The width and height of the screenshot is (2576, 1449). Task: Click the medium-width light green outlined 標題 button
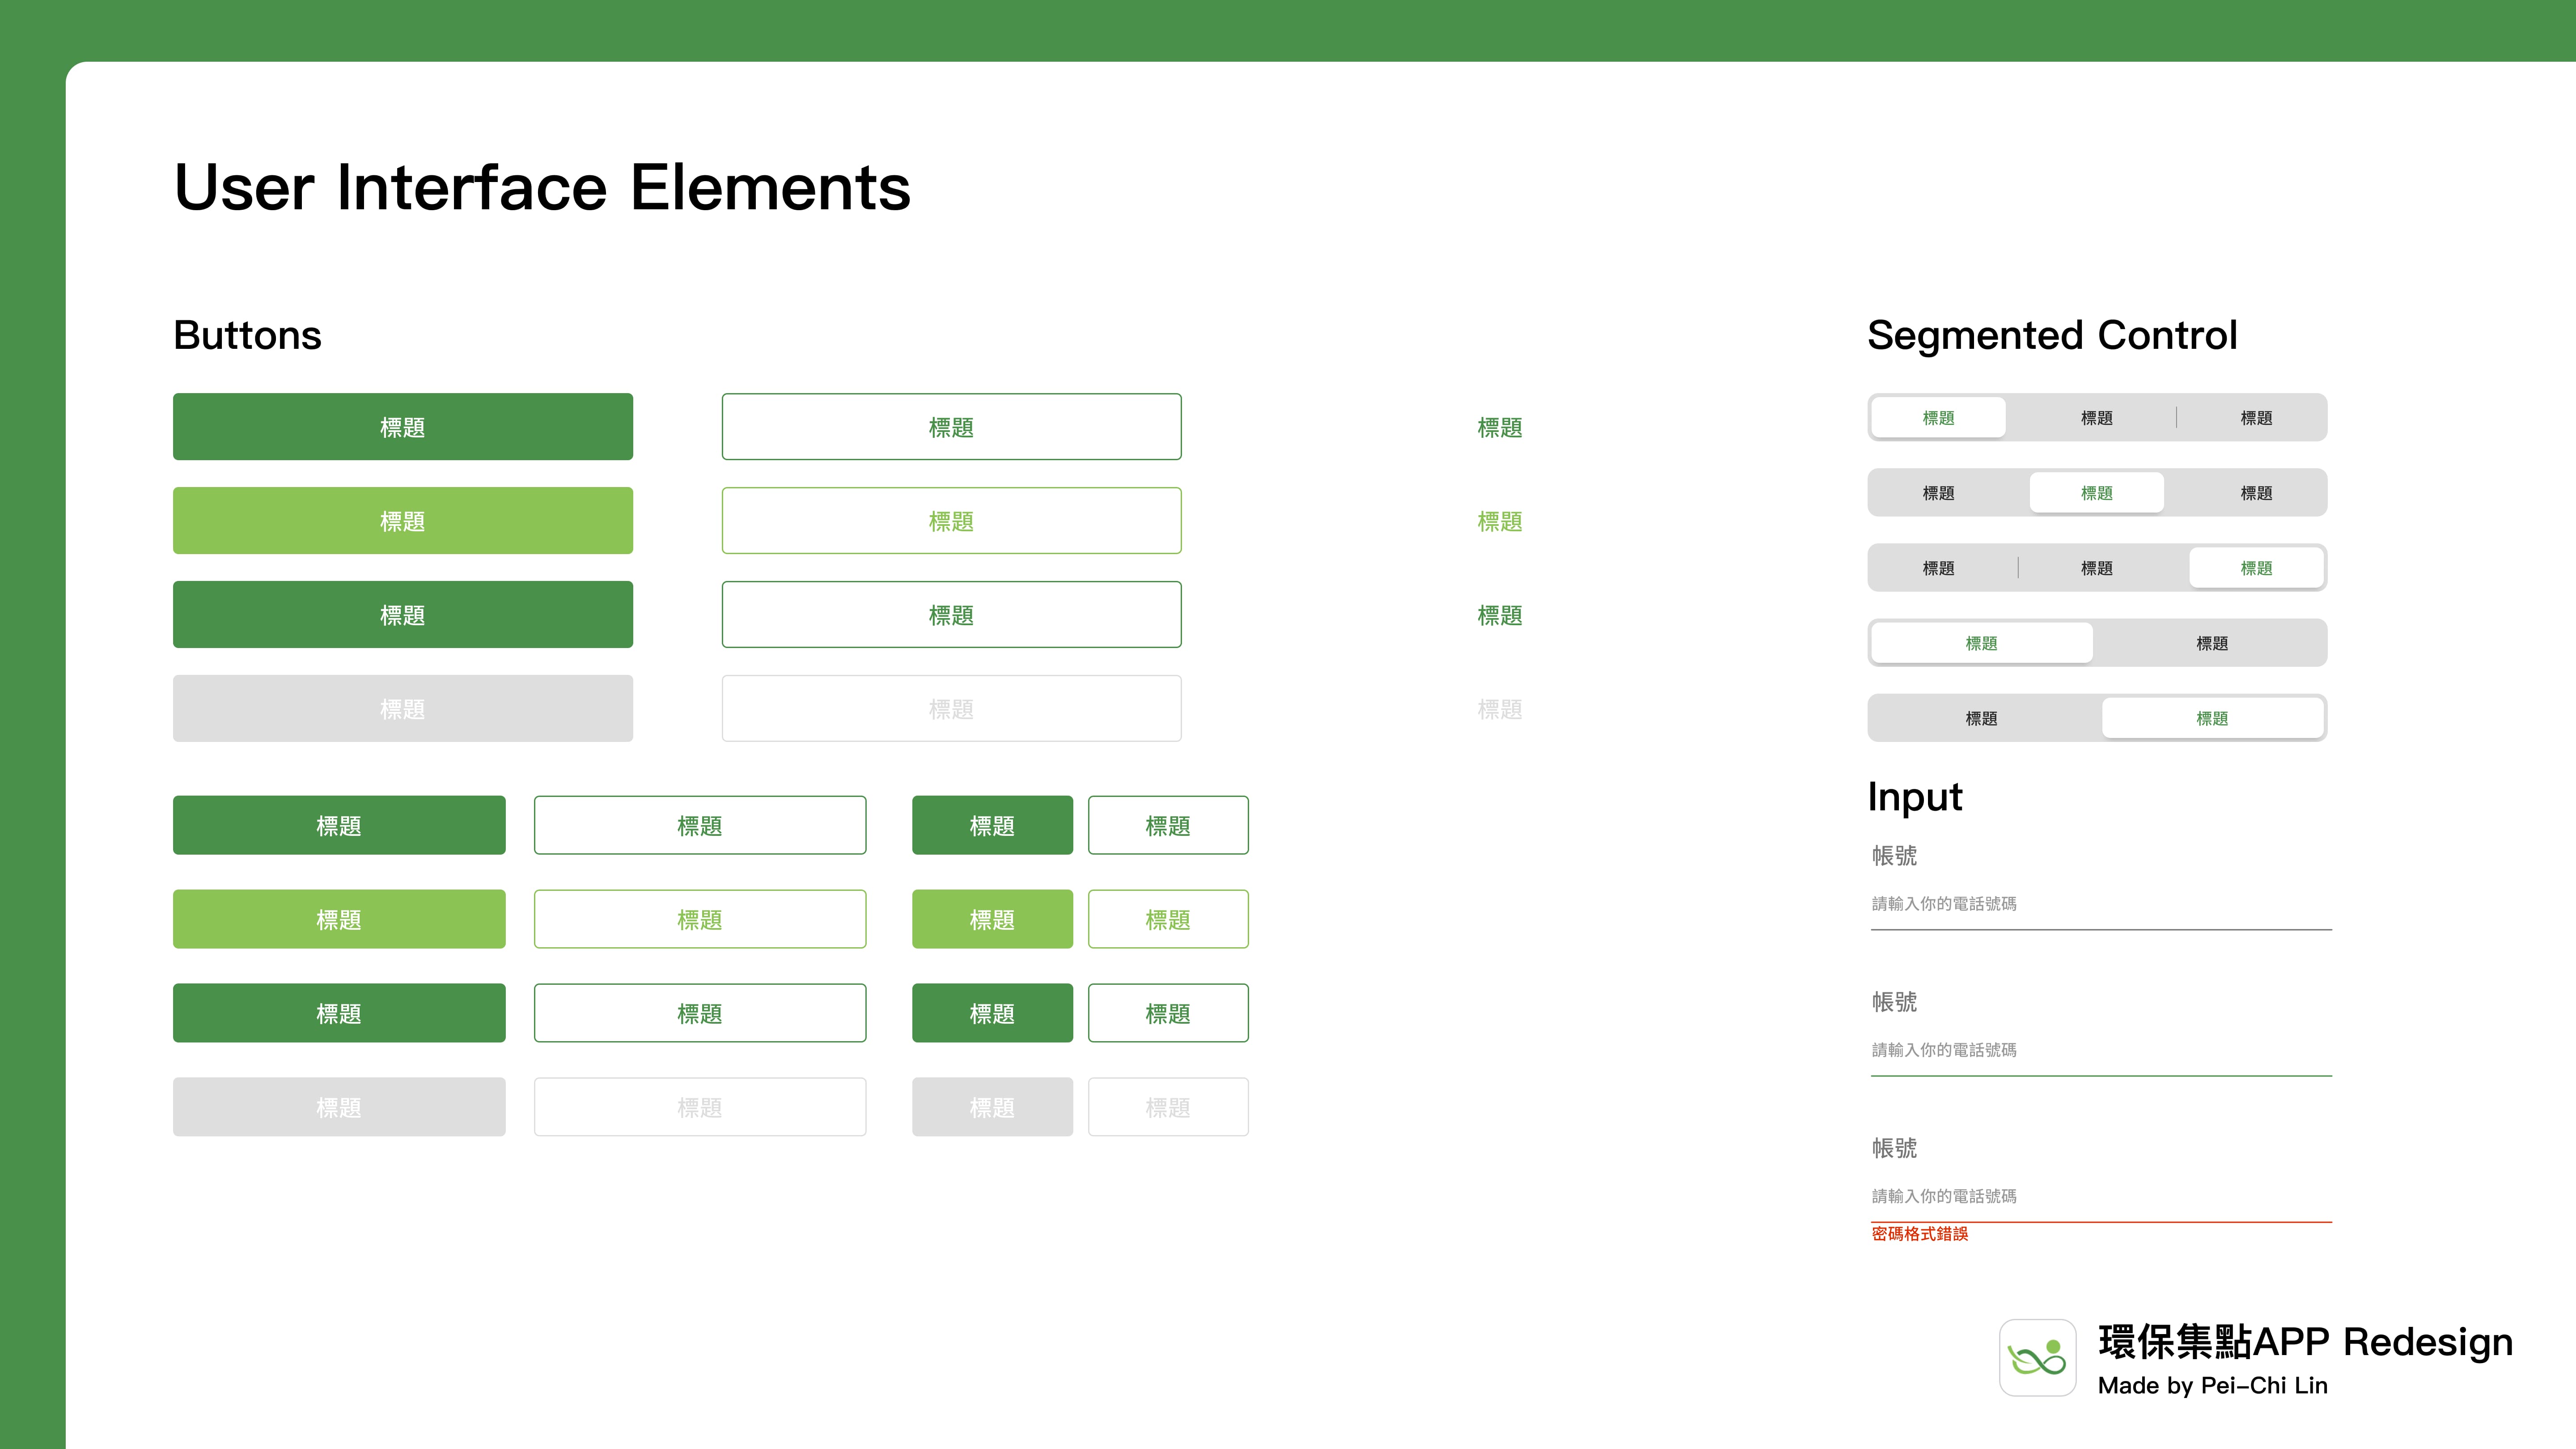click(x=700, y=919)
